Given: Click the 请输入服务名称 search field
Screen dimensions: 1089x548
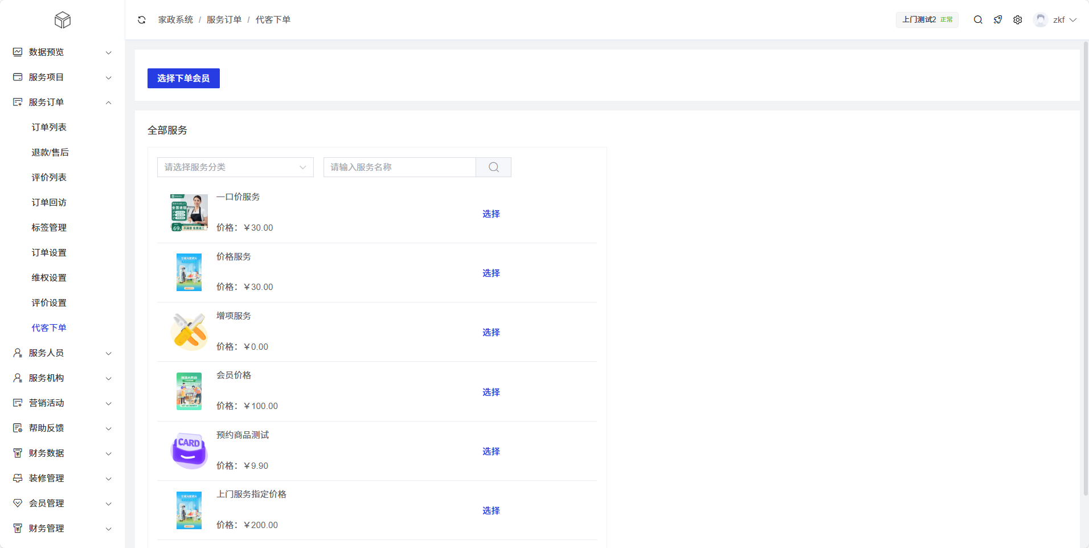Looking at the screenshot, I should (399, 167).
